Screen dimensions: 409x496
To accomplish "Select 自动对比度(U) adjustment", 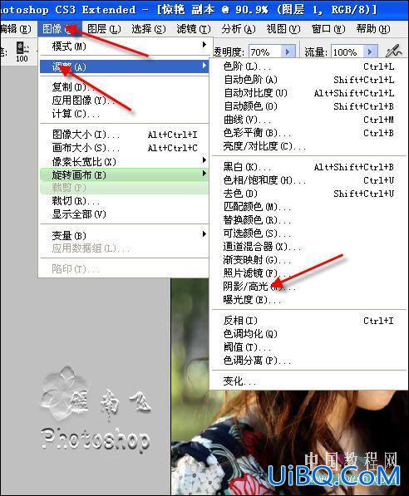I will 309,93.
